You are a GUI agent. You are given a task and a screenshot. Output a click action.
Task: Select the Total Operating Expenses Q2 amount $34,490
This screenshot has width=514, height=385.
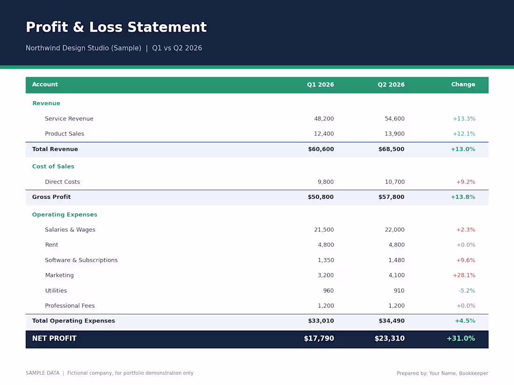pyautogui.click(x=392, y=321)
